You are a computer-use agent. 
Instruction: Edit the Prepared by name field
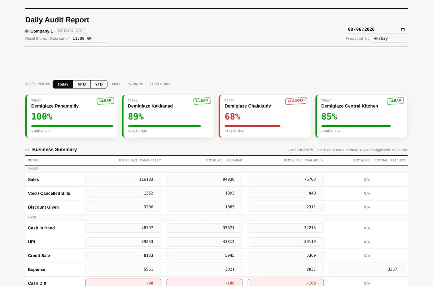[x=390, y=38]
